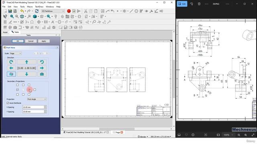This screenshot has width=257, height=144.
Task: Click the isometric view cube icon
Action: click(22, 16)
